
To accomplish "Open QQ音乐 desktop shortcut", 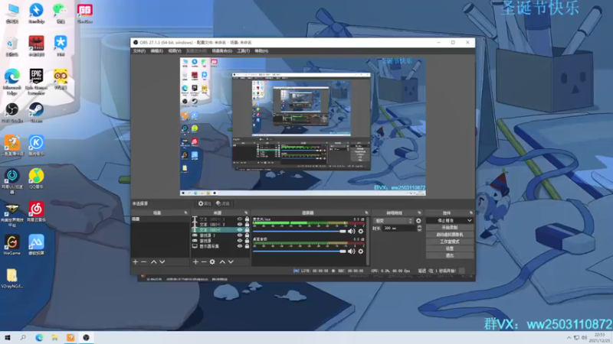I will pyautogui.click(x=36, y=179).
